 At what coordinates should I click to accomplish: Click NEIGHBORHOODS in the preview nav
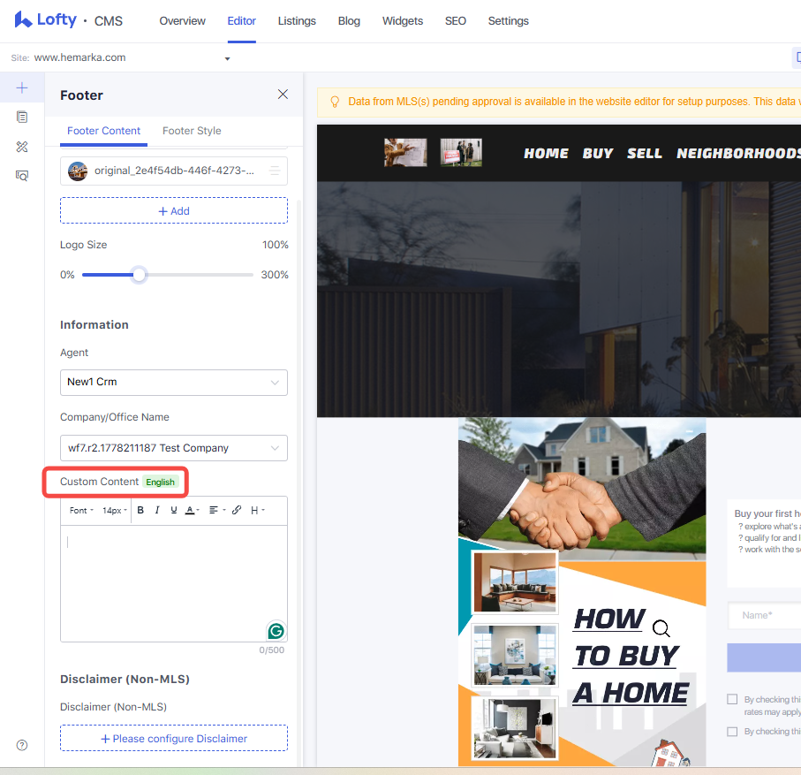coord(738,154)
